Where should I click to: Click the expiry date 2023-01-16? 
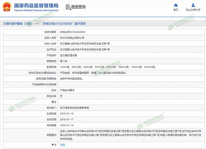[66, 125]
